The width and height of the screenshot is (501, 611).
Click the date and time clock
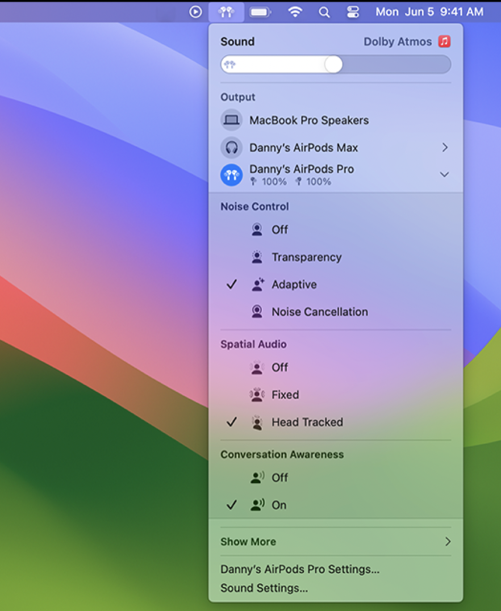429,12
